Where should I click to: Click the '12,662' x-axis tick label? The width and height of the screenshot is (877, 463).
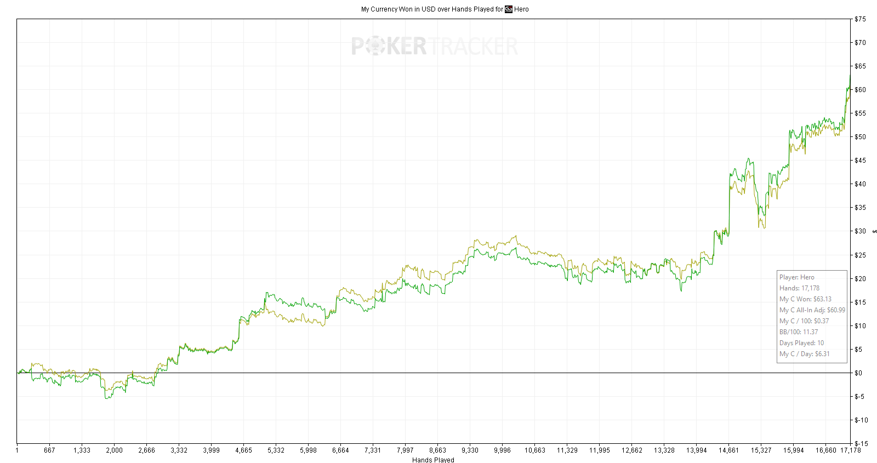coord(632,450)
